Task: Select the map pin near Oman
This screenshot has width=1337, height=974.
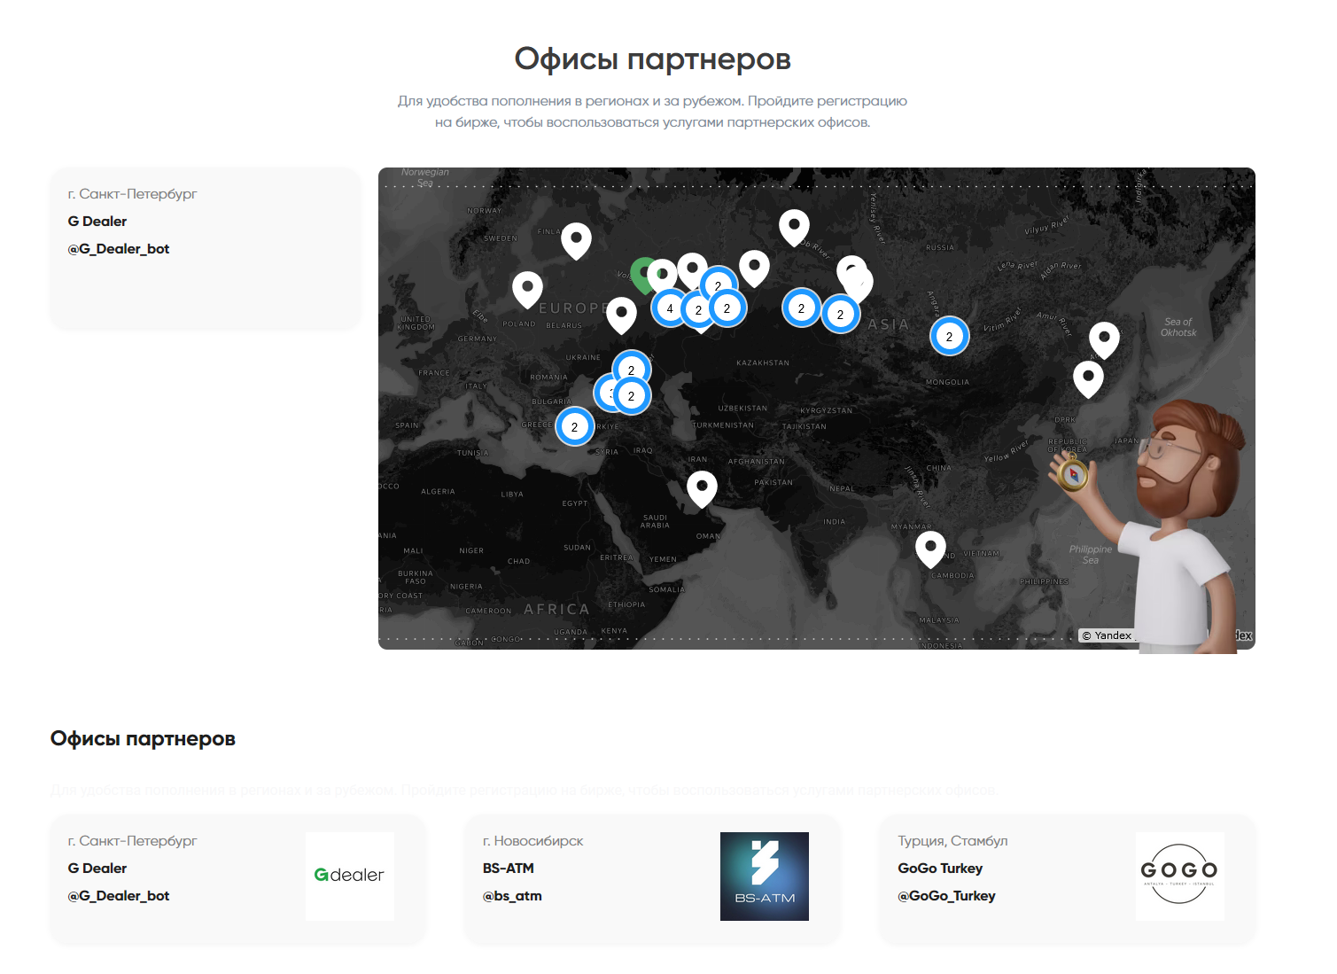Action: [x=702, y=487]
